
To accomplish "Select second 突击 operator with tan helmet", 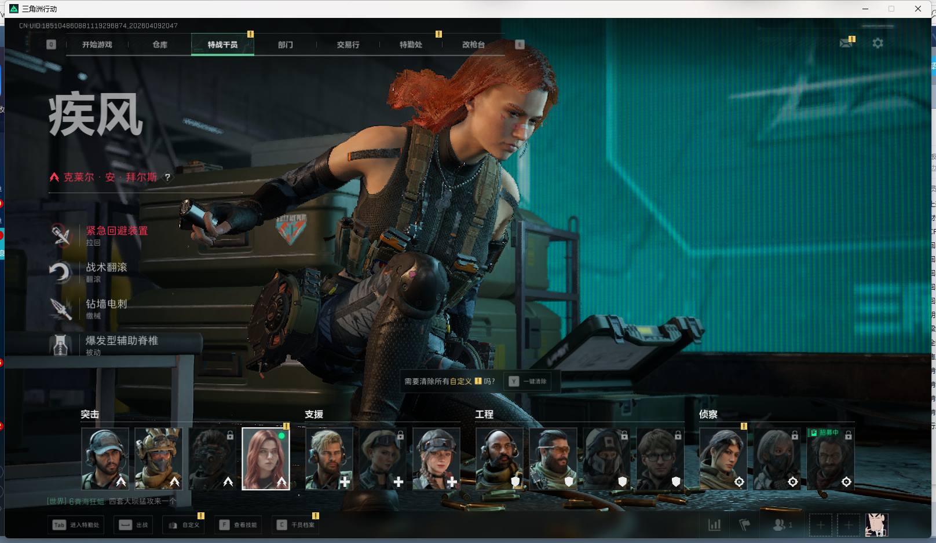I will pos(159,459).
